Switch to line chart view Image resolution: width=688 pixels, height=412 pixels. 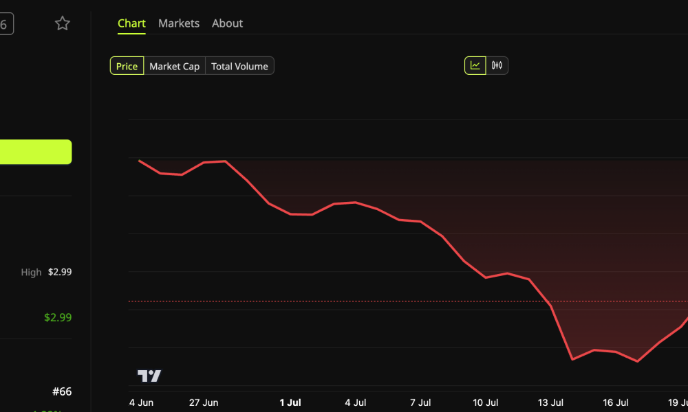pos(475,66)
